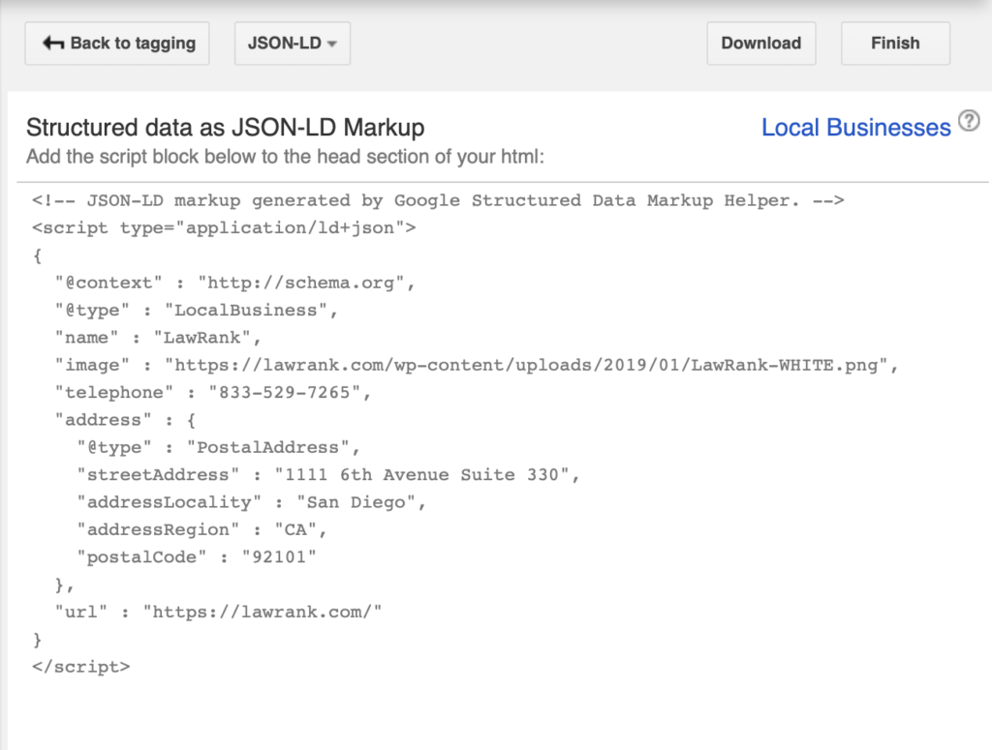Click the Download button
The image size is (992, 750).
click(760, 43)
